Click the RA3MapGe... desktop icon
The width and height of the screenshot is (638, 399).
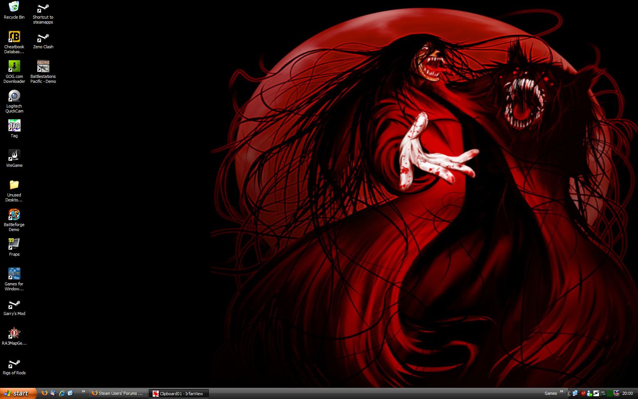(14, 336)
